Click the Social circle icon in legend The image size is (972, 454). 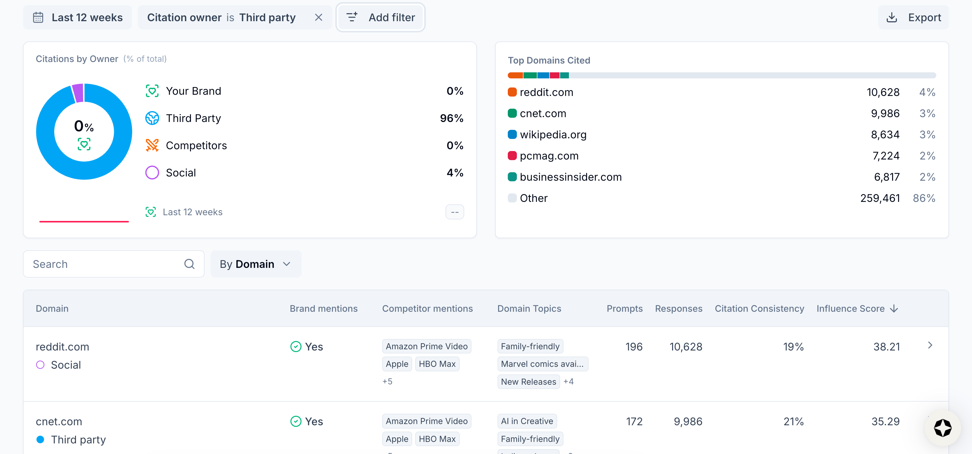click(152, 173)
